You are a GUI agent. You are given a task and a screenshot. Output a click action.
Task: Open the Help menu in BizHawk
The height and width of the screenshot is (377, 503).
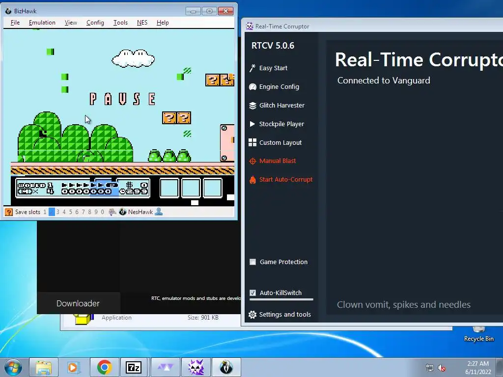(163, 23)
